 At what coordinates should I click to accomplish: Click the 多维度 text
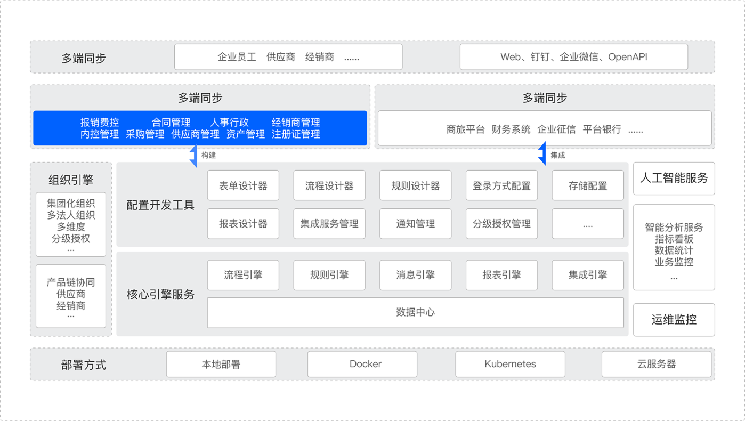[71, 227]
